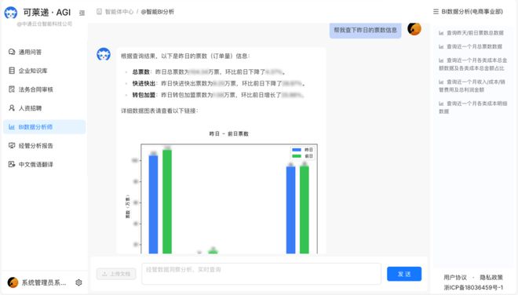This screenshot has width=518, height=295.
Task: Click the 通用问答 chat bubble icon
Action: point(12,52)
